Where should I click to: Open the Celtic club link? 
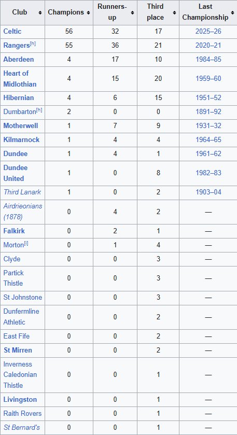click(x=12, y=31)
